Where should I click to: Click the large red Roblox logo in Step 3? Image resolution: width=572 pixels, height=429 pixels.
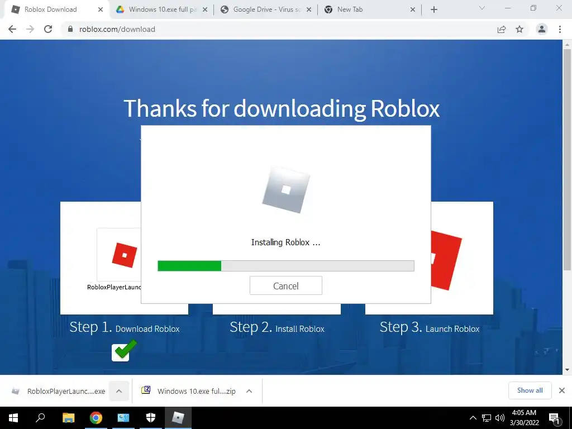pos(446,260)
